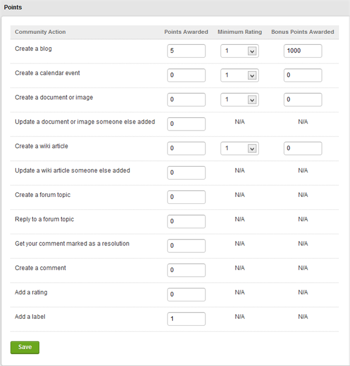This screenshot has height=366, width=350.
Task: Click Points field for Add a label
Action: point(186,319)
